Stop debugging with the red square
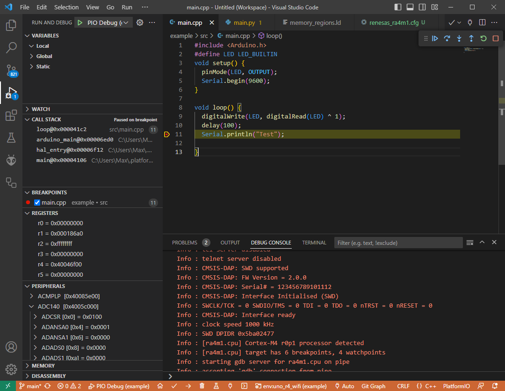 click(x=496, y=38)
